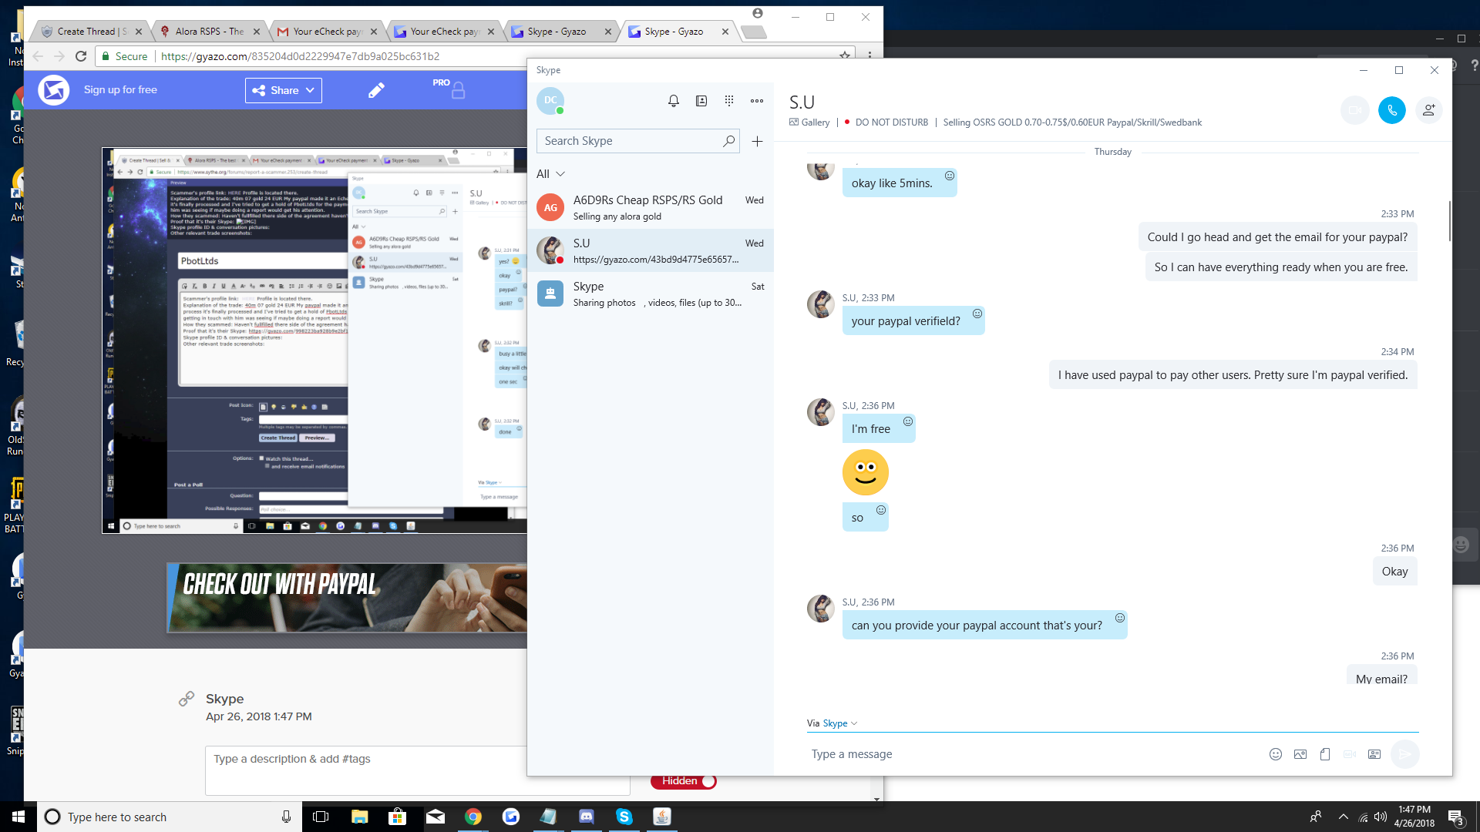
Task: Click the Gyazo pencil edit icon
Action: pos(376,90)
